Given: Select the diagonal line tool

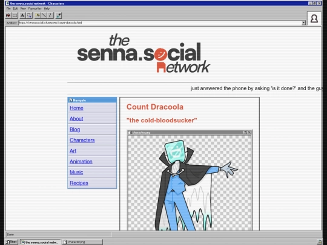Looking at the screenshot, I should [44, 15].
